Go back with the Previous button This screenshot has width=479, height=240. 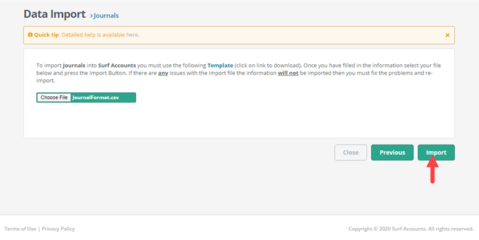point(392,153)
